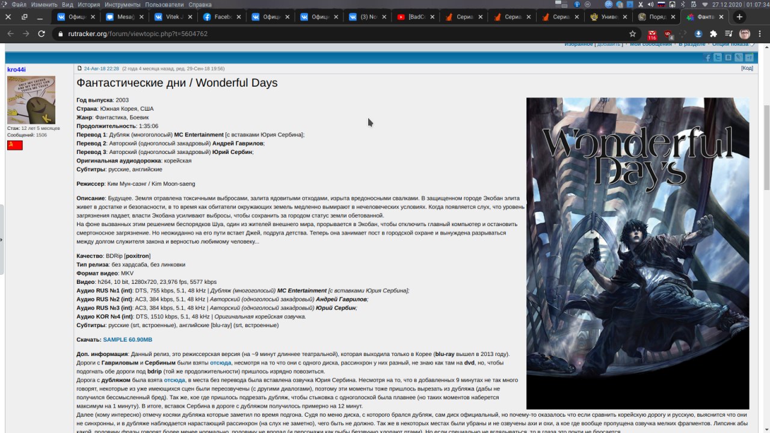Screen dimensions: 770x433
Task: Click the Мои сообщения link
Action: (651, 45)
